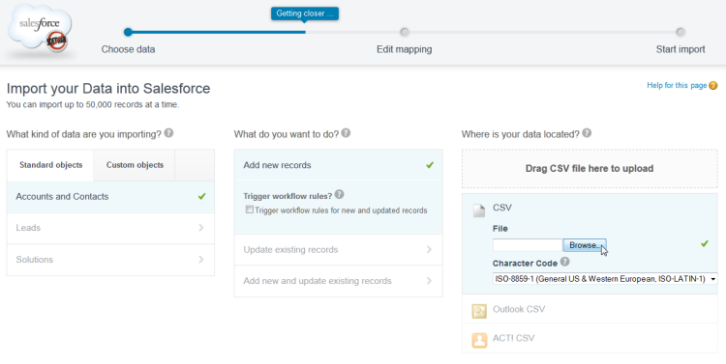
Task: Click help icon beside Trigger workflow rules
Action: pyautogui.click(x=340, y=194)
